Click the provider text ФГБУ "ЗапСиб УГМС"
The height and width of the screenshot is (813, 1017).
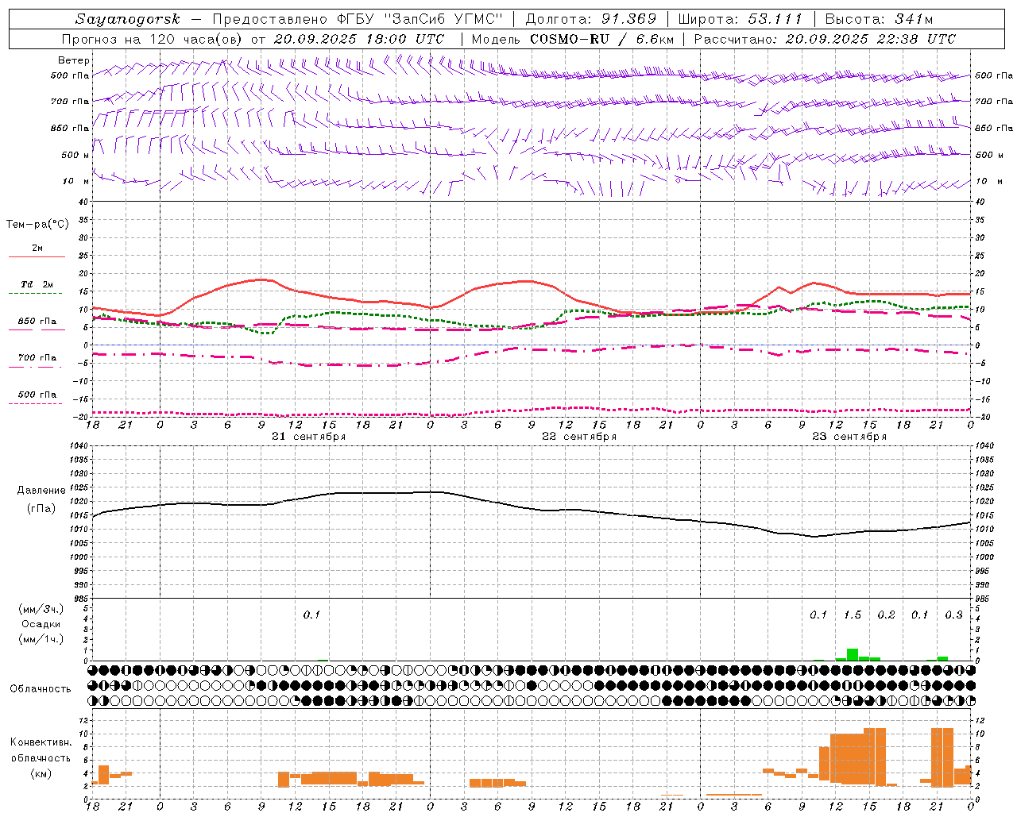point(420,19)
